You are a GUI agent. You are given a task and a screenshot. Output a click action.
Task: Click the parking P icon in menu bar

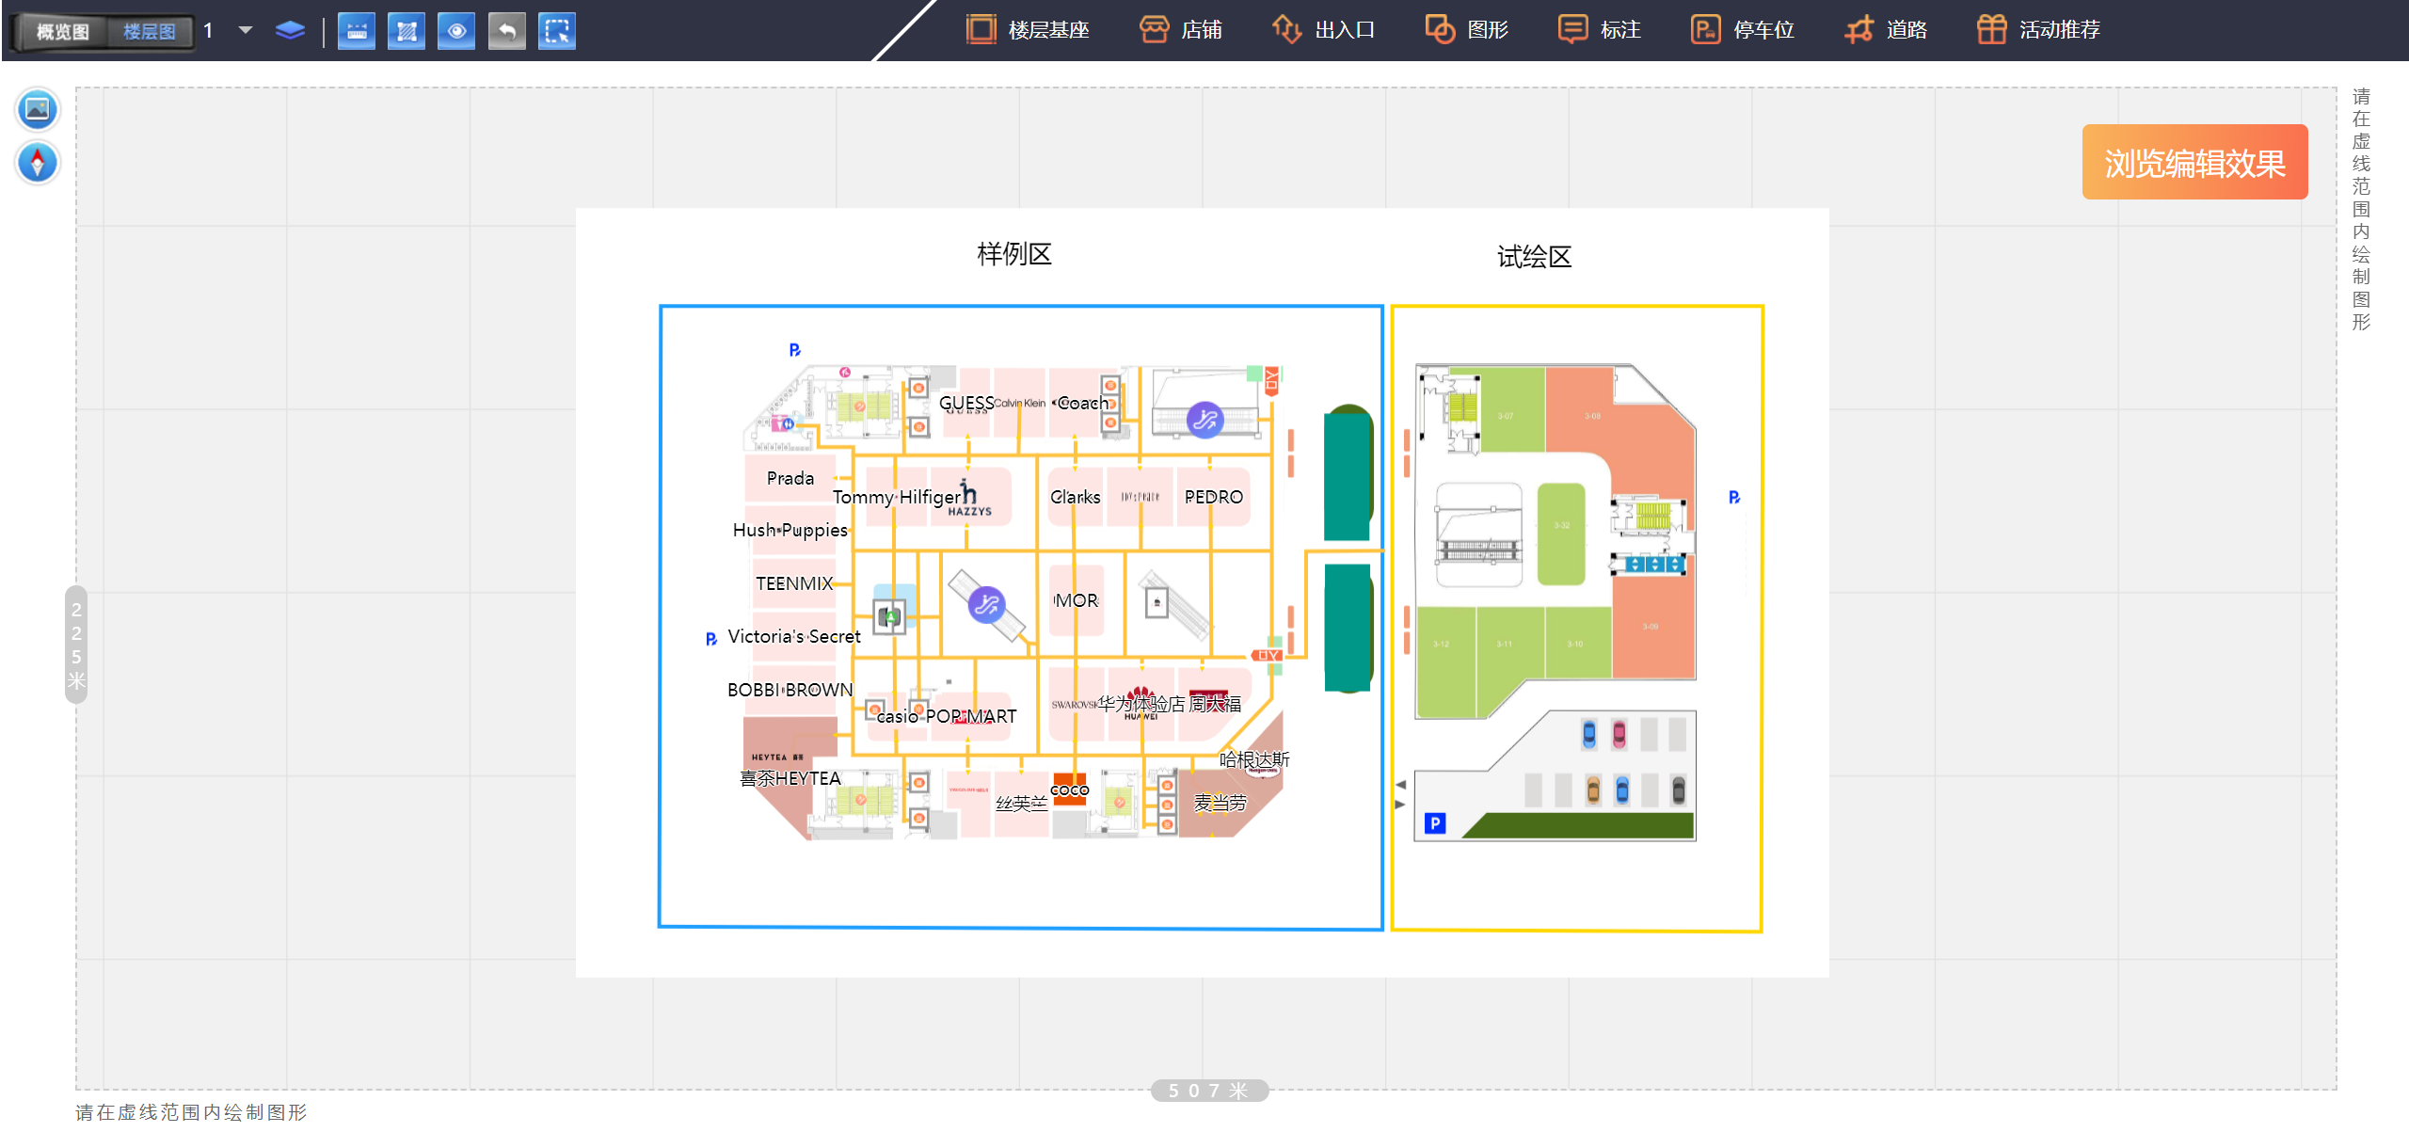1705,30
